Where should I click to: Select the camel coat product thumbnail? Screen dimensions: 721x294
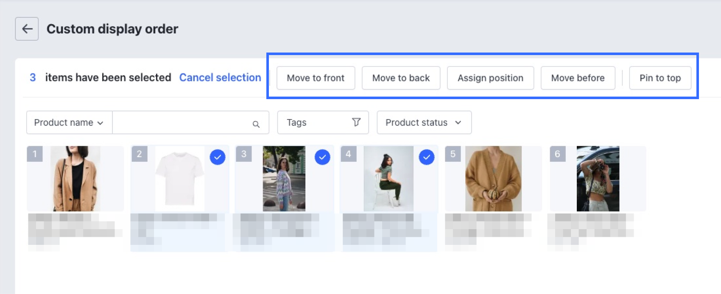(x=75, y=179)
